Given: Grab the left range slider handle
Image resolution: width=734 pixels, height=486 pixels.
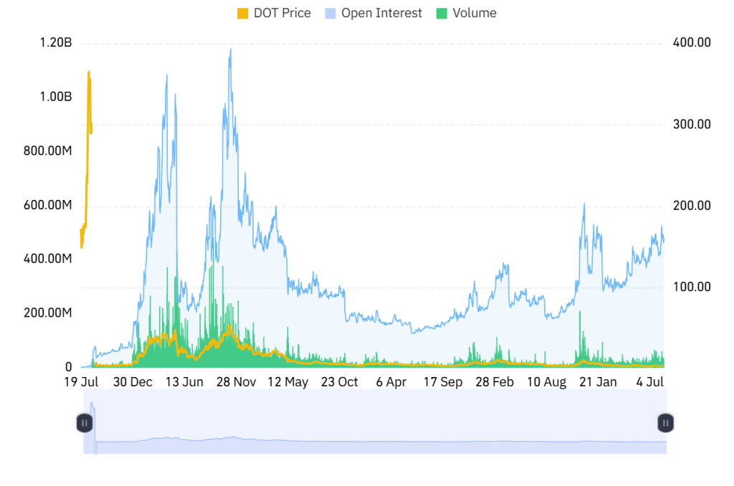Looking at the screenshot, I should coord(85,423).
